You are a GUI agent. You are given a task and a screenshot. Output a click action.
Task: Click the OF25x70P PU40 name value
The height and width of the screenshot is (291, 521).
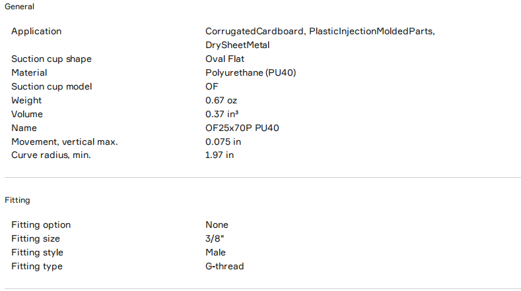point(242,128)
